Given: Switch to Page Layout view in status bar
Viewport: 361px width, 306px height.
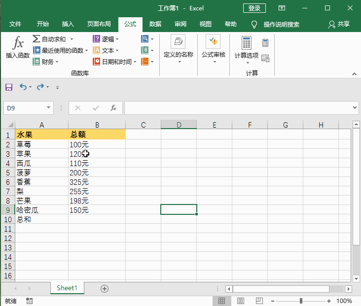Looking at the screenshot, I should coord(241,301).
